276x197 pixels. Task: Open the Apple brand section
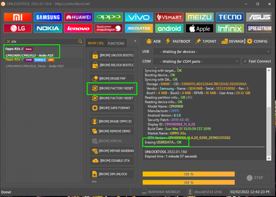(x=199, y=28)
